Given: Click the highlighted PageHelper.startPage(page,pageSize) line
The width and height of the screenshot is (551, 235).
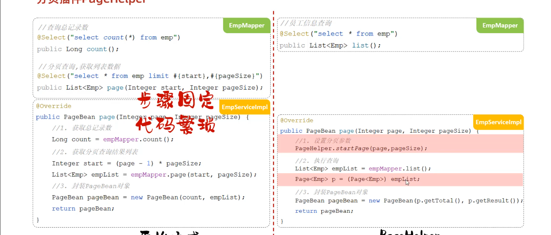Looking at the screenshot, I should (x=361, y=148).
